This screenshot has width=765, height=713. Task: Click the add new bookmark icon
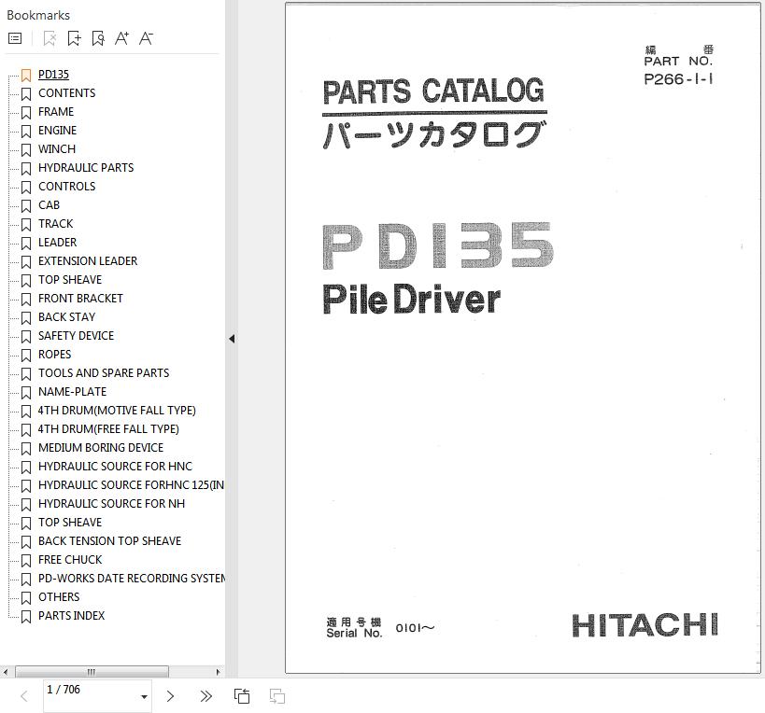click(74, 38)
